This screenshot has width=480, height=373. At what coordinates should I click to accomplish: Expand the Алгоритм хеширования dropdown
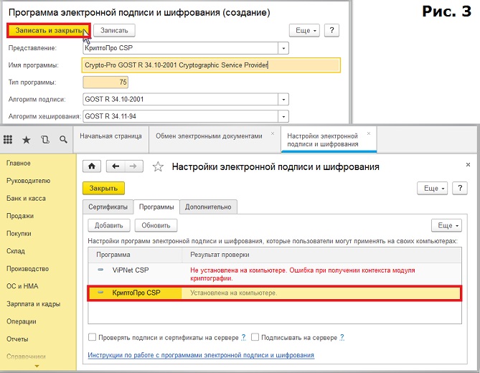[x=283, y=117]
